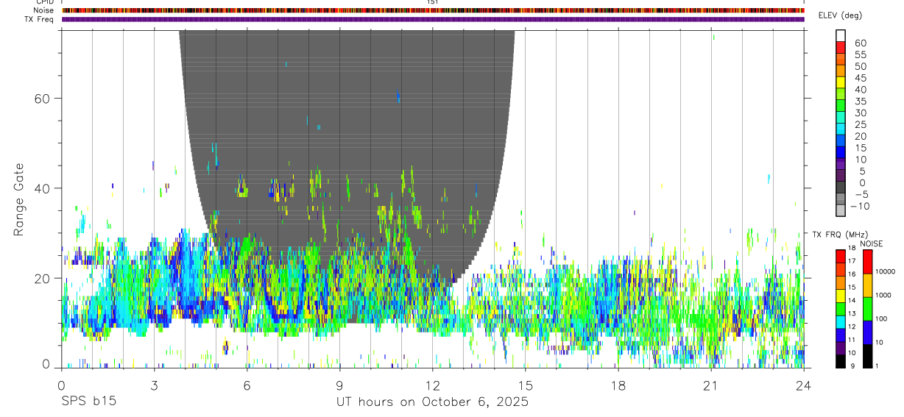Click the '18' hour tick on the time axis

pos(618,385)
